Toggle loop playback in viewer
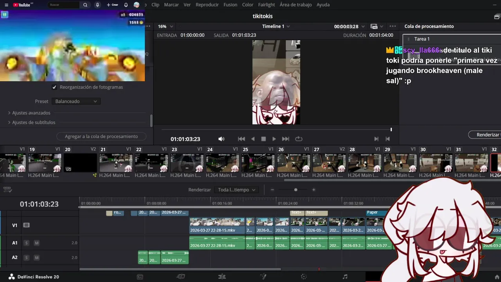The width and height of the screenshot is (501, 282). tap(299, 139)
